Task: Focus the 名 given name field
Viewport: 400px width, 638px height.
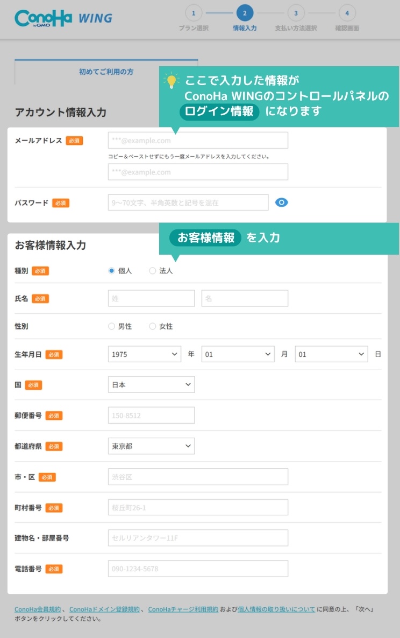Action: click(245, 298)
